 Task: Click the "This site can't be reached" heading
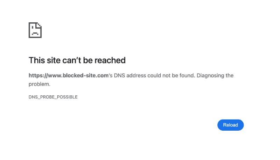[77, 60]
